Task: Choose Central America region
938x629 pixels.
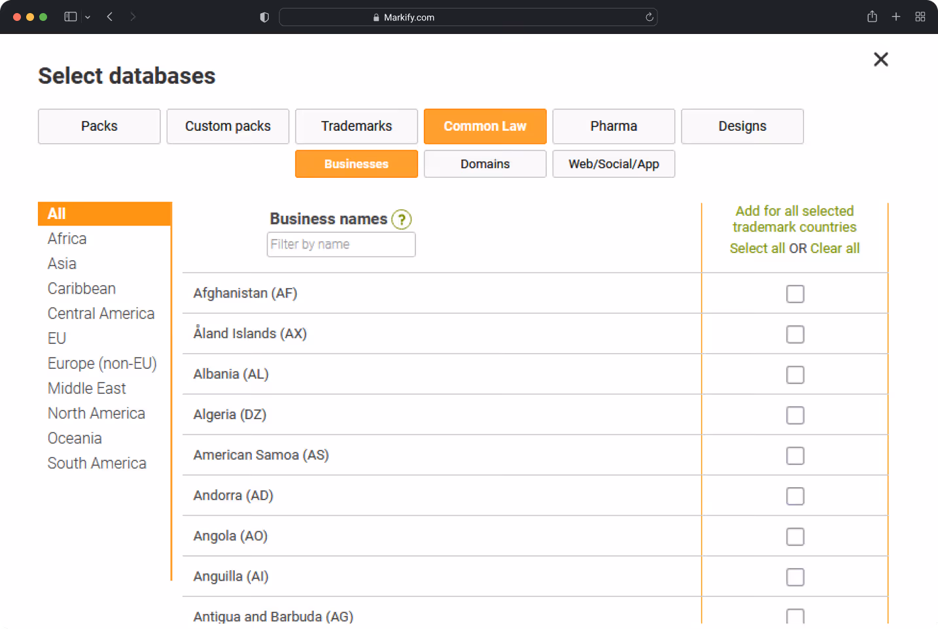Action: [x=101, y=314]
